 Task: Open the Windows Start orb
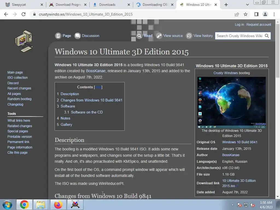pos(7,205)
